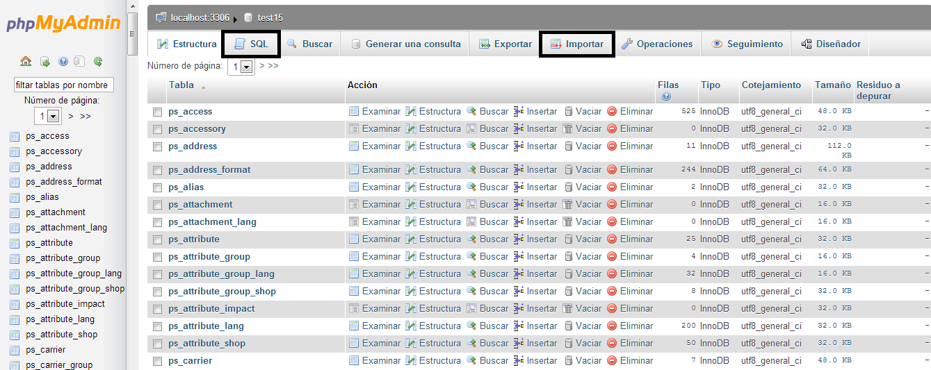Check the ps_attribute row checkbox
Viewport: 931px width, 370px height.
(157, 239)
